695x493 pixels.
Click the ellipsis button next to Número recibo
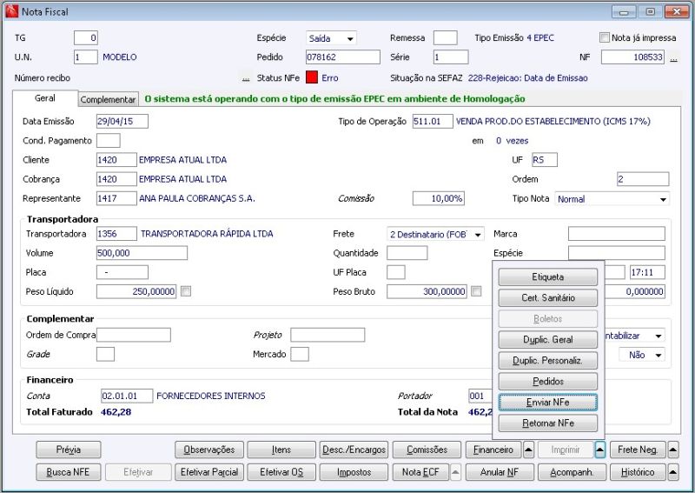point(246,78)
